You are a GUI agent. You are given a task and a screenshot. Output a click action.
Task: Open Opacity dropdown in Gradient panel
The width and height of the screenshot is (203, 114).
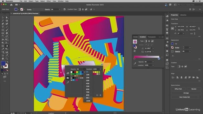click(x=153, y=62)
